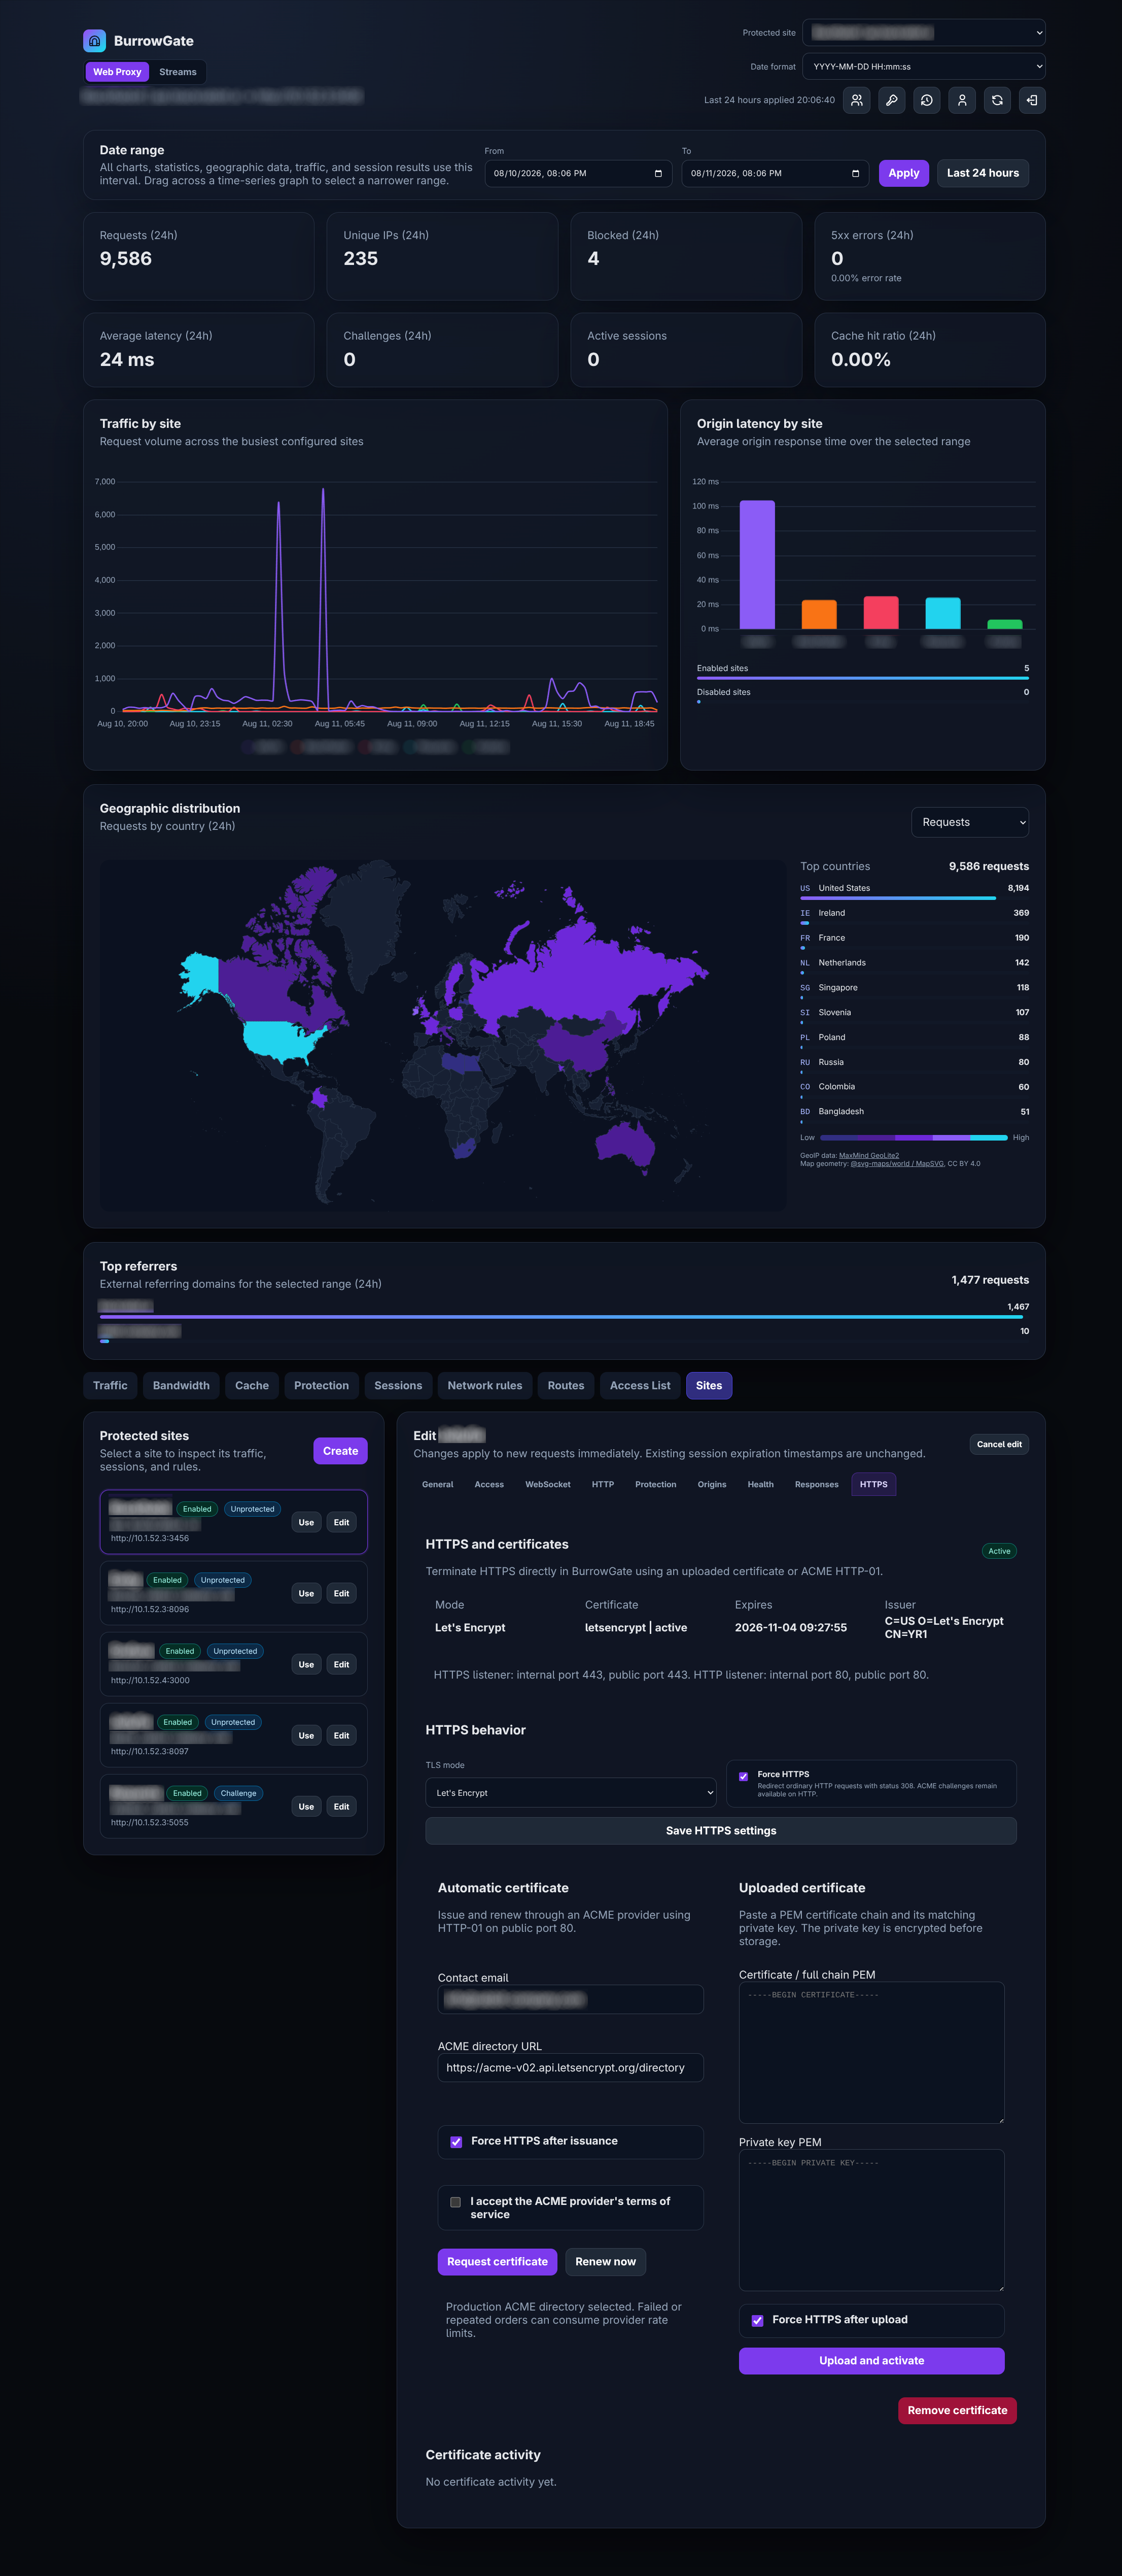Open the HTTP sub-tab in the Edit panel
The width and height of the screenshot is (1122, 2576).
point(603,1484)
